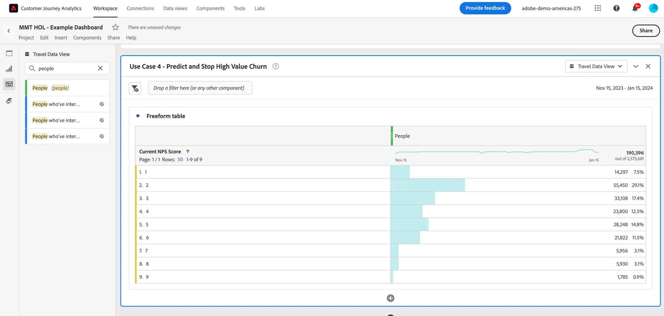This screenshot has height=316, width=664.
Task: Select the People metric component
Action: coord(67,88)
